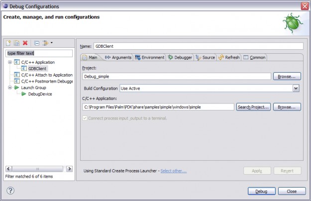This screenshot has width=311, height=201.
Task: Click the Duplicate configuration icon
Action: [x=16, y=43]
